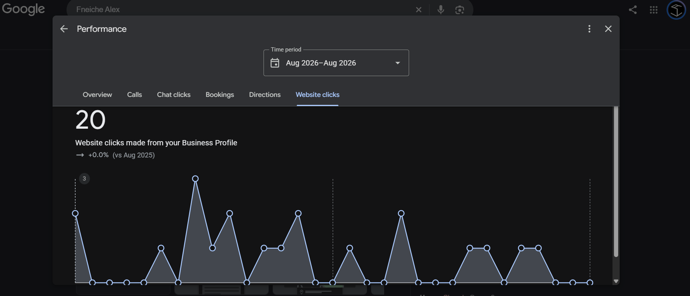690x296 pixels.
Task: Click the Google logo
Action: point(23,9)
